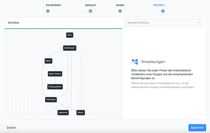Click the Einzelheiten completed step checkmark
This screenshot has width=210, height=133.
(x=48, y=11)
